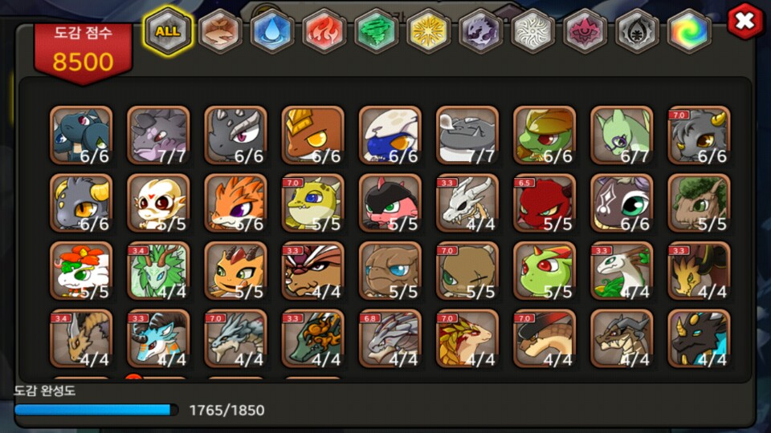Close the dragon encyclopedia with red X
This screenshot has height=433, width=771.
tap(745, 21)
